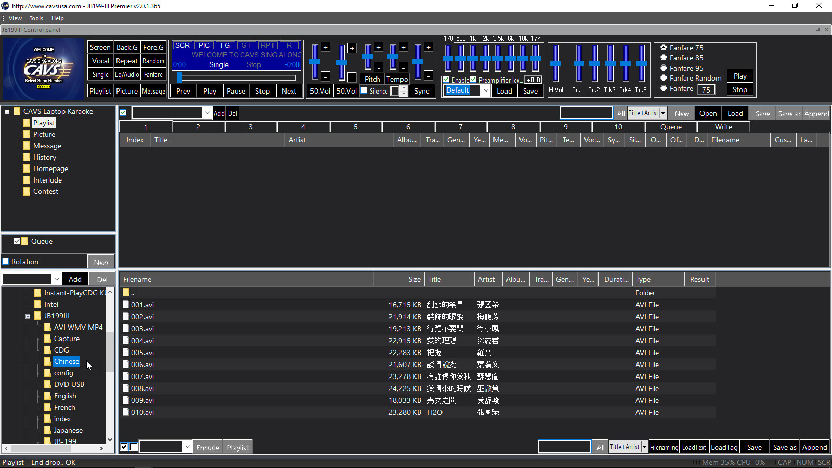Click the folder icon beside History
Viewport: 832px width, 468px height.
tap(27, 157)
